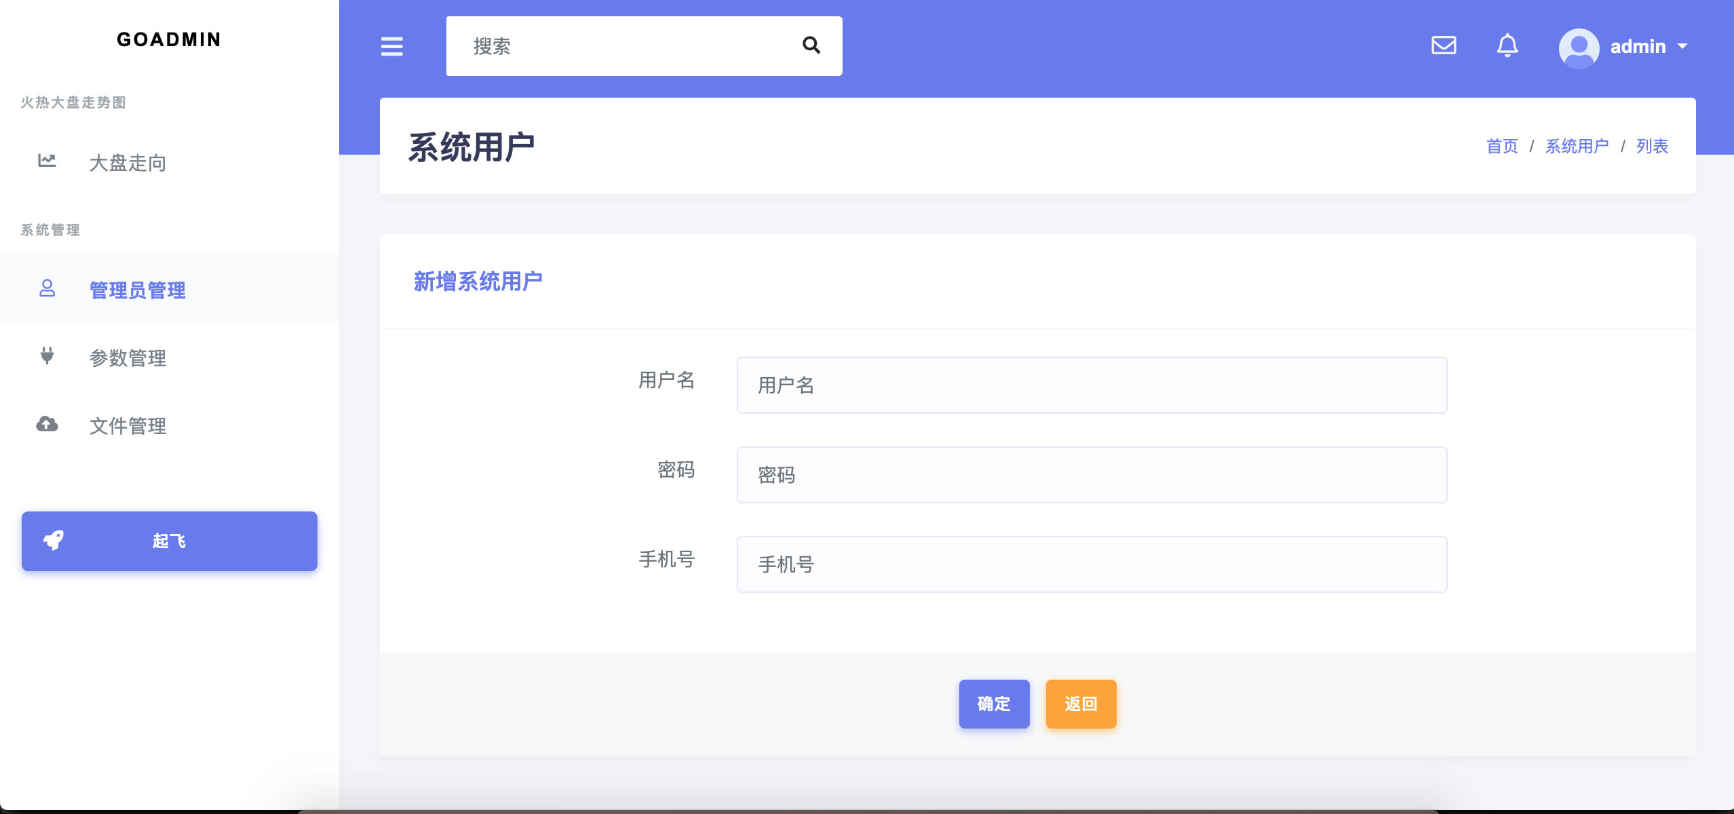Expand the admin user dropdown arrow
The height and width of the screenshot is (814, 1734).
(x=1682, y=46)
